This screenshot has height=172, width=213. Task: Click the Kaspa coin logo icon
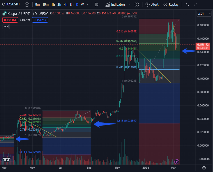click(x=4, y=14)
